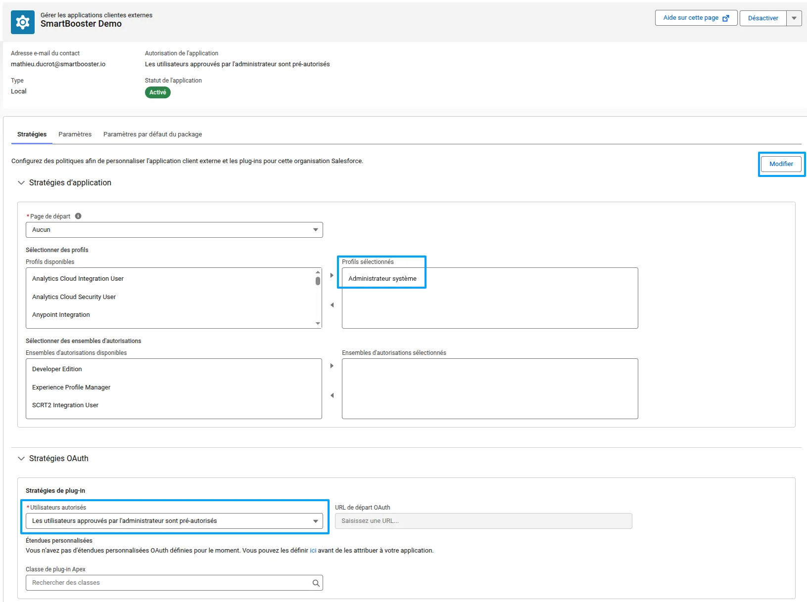Viewport: 807px width, 602px height.
Task: Click the SmartBooster Demo gear app icon
Action: tap(23, 22)
